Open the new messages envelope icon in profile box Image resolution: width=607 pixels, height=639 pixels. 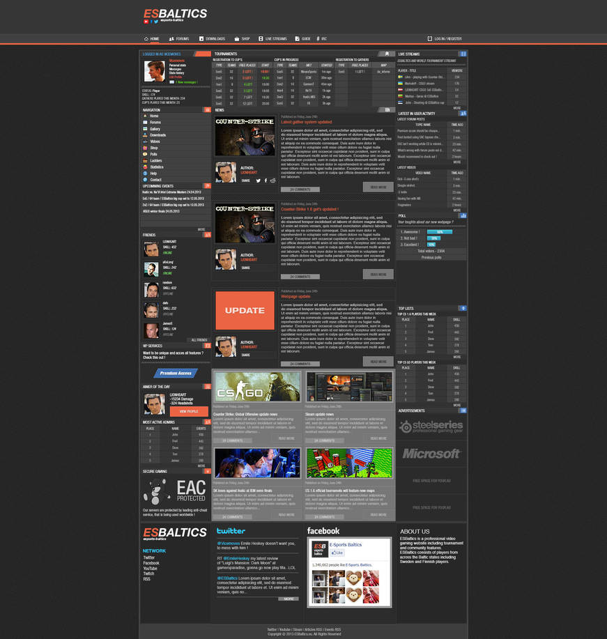coord(171,82)
